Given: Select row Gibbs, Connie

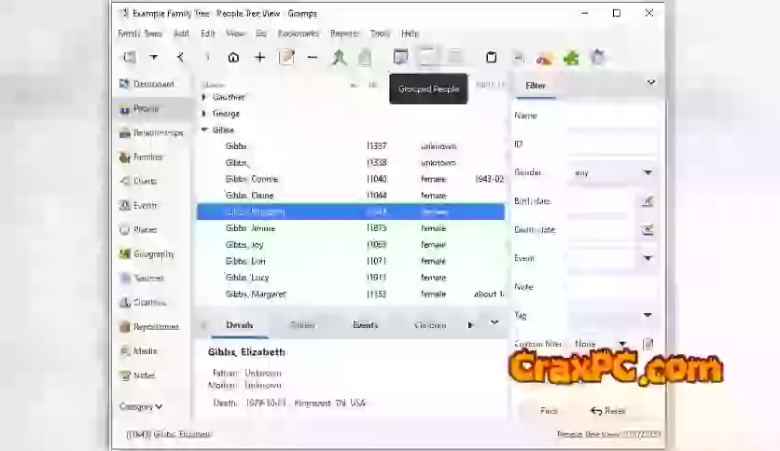Looking at the screenshot, I should (351, 179).
